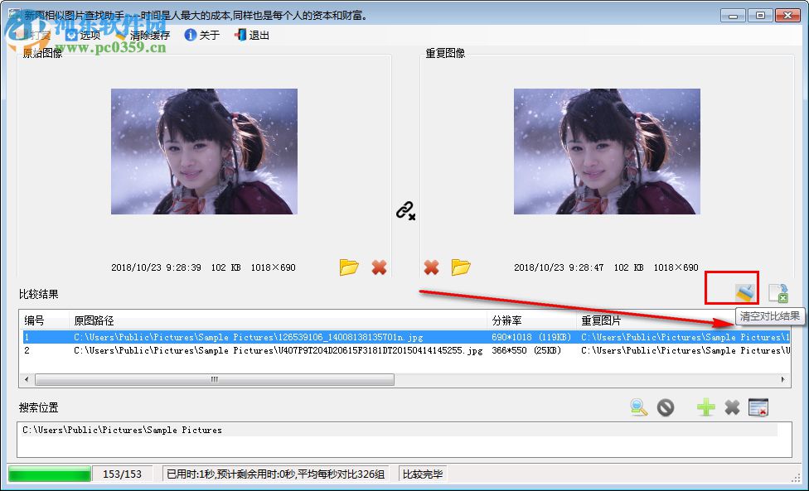Open the 选项 settings toolbar icon
The height and width of the screenshot is (491, 809).
[71, 35]
